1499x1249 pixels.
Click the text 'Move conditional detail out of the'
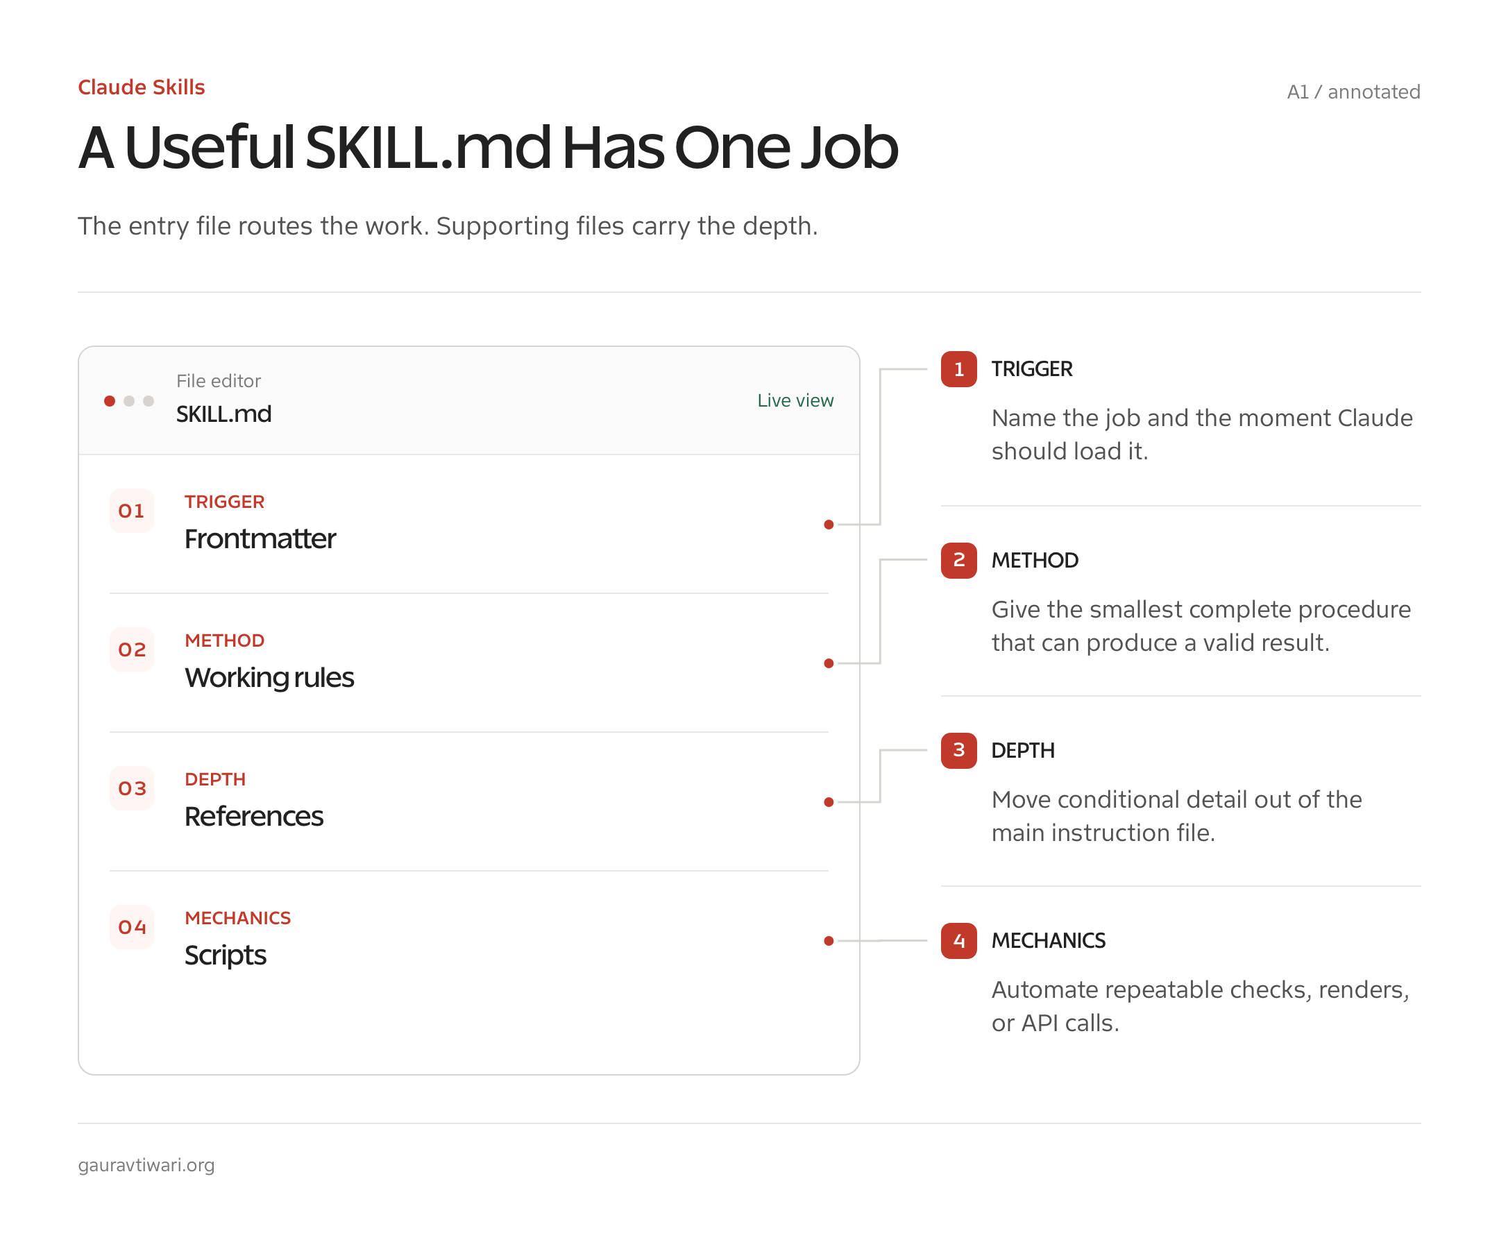pyautogui.click(x=1176, y=799)
